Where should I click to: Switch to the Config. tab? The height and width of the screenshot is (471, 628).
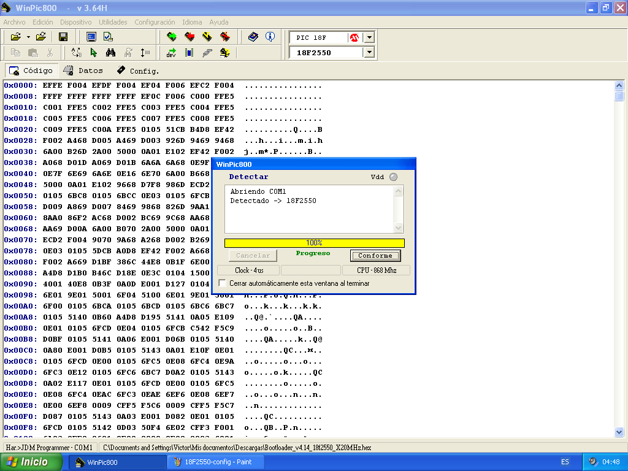[138, 71]
